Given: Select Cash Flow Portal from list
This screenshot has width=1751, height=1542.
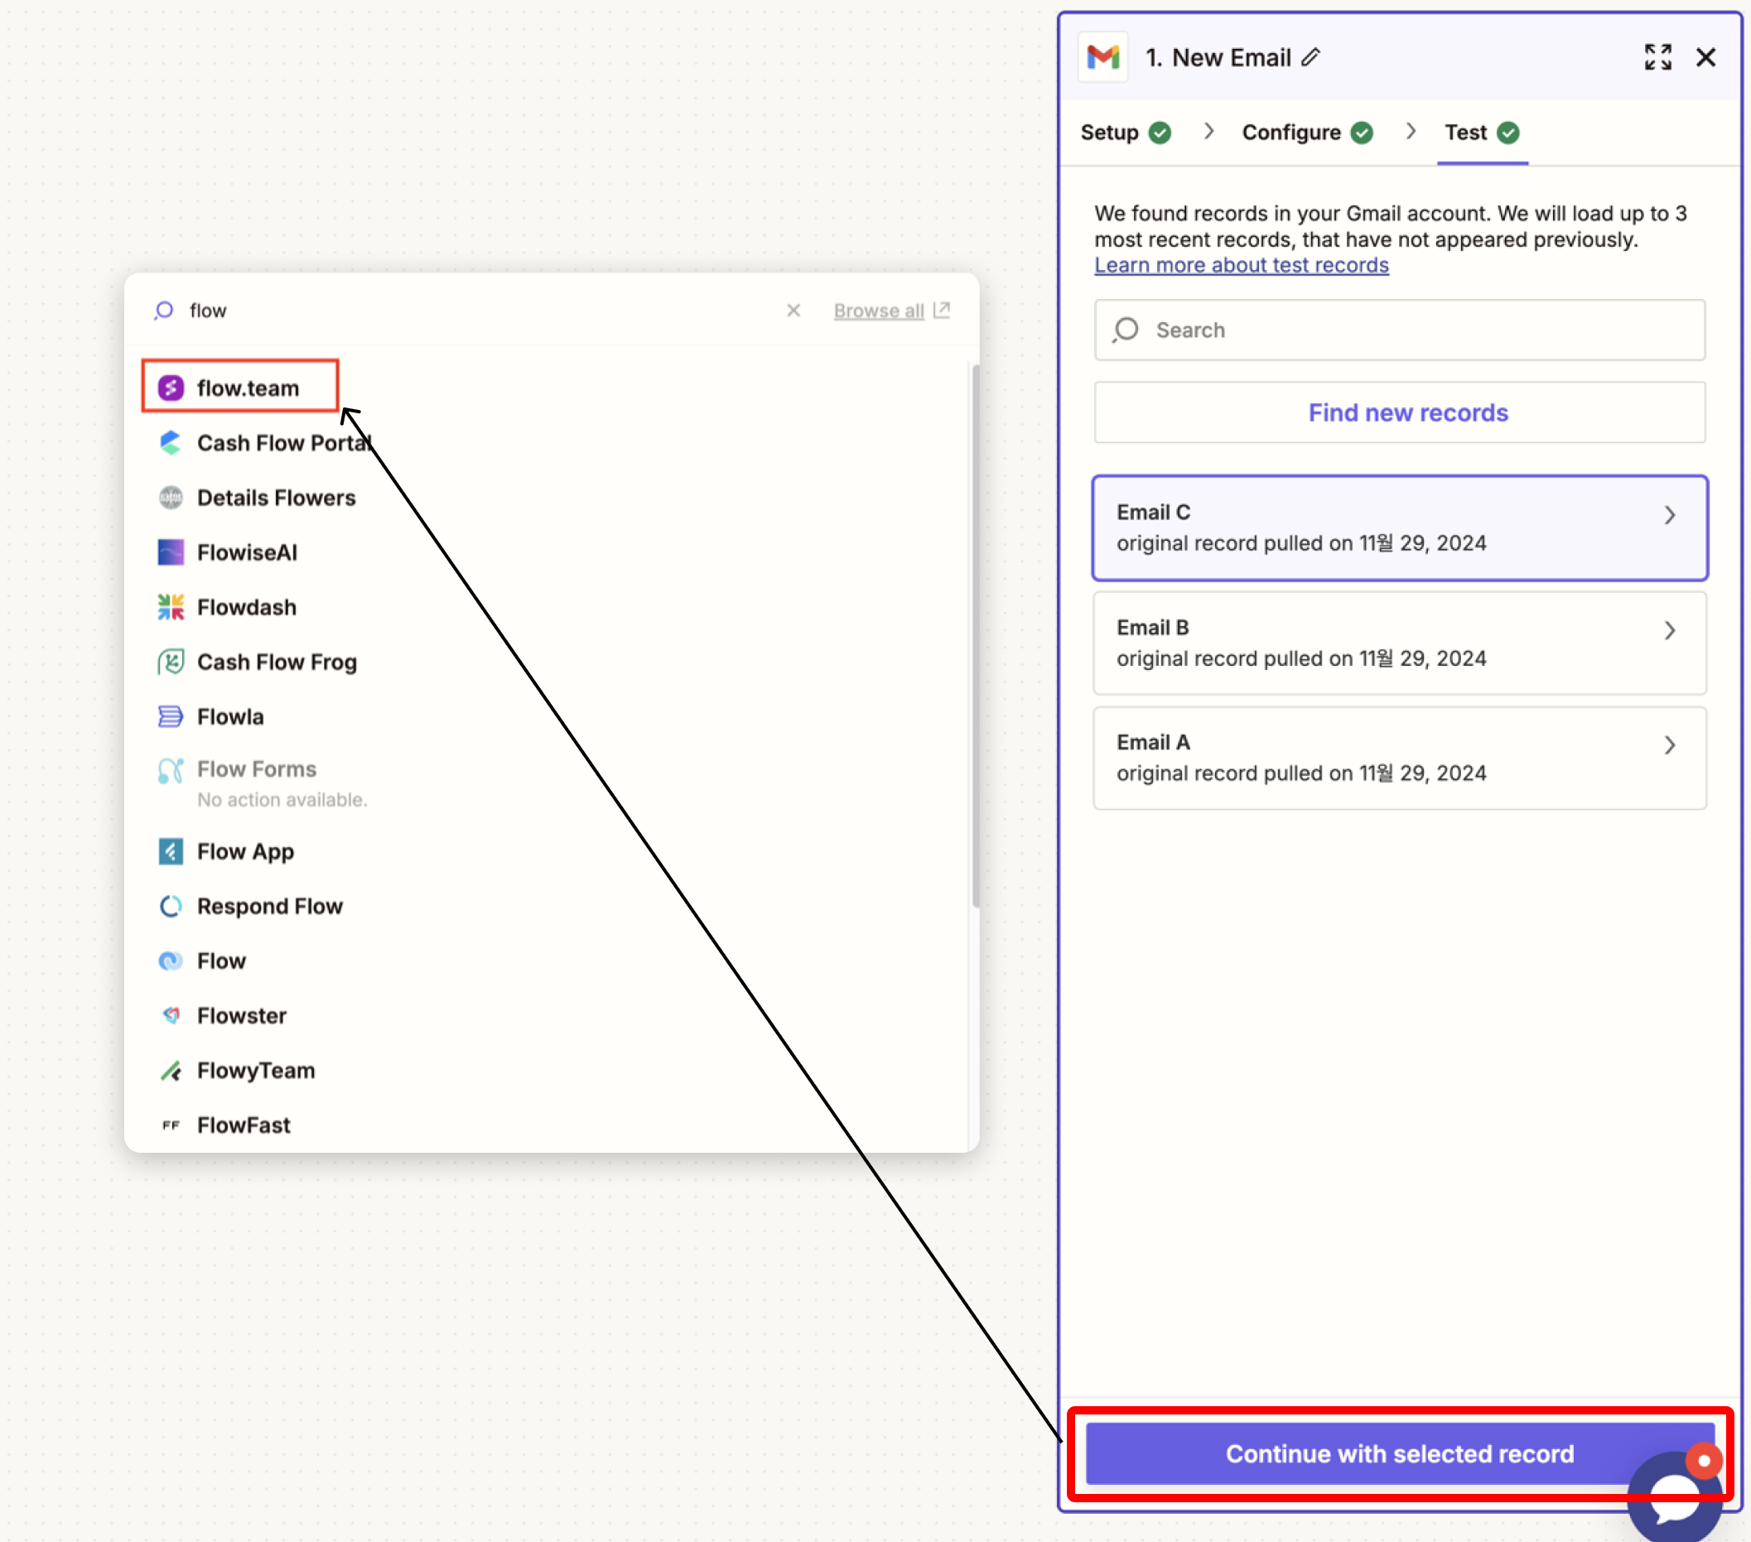Looking at the screenshot, I should coord(282,443).
